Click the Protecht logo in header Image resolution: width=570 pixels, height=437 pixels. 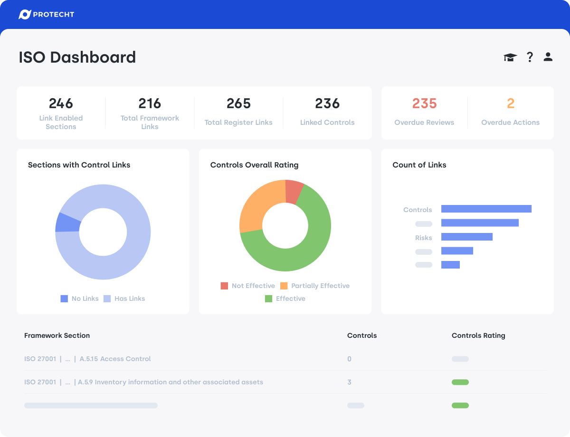coord(47,14)
